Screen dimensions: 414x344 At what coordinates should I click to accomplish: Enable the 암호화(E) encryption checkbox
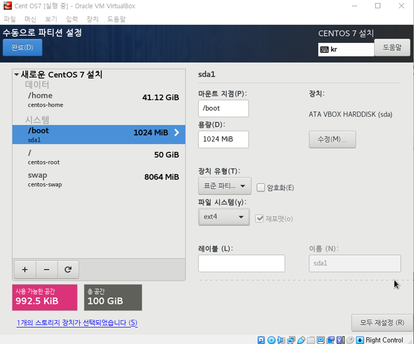tap(261, 187)
